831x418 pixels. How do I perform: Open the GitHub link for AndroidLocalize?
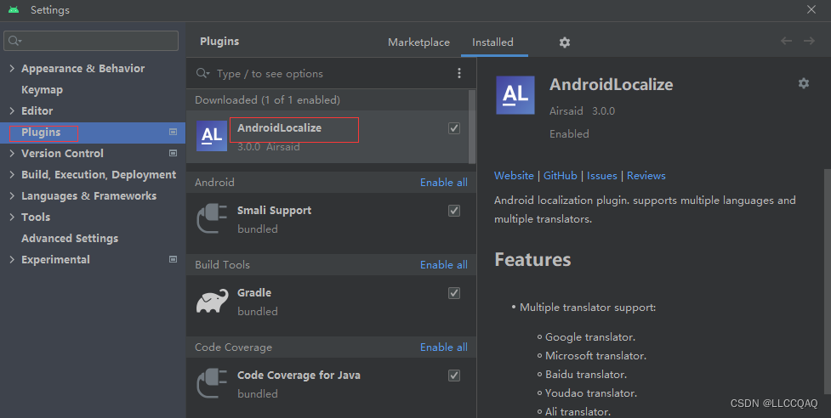coord(561,176)
